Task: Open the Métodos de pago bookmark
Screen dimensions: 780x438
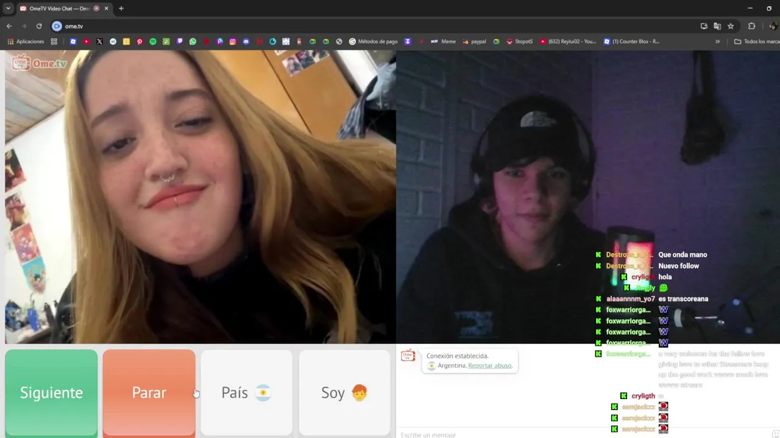Action: [373, 41]
